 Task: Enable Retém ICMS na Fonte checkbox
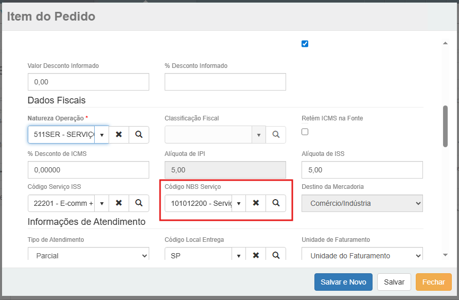305,132
